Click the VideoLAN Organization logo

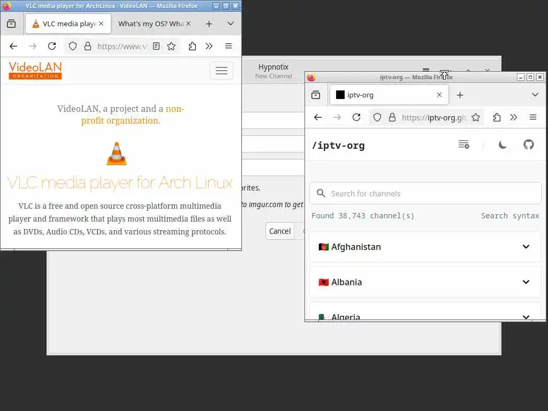[35, 71]
